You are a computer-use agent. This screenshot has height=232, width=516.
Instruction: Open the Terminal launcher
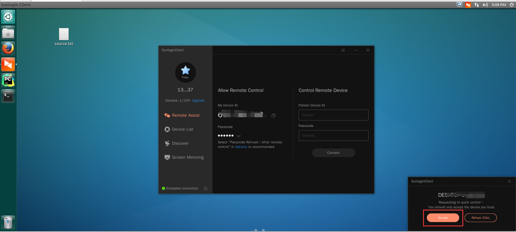point(8,96)
